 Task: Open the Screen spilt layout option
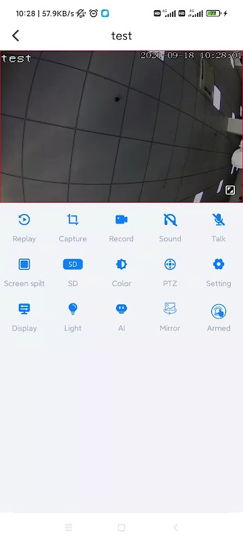(x=24, y=264)
